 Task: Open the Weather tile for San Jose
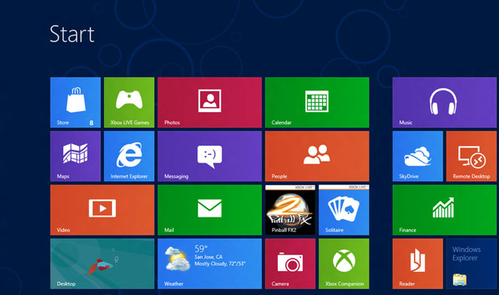click(210, 264)
